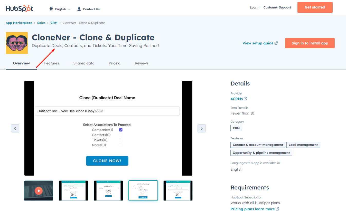This screenshot has height=211, width=346.
Task: Show next carousel image
Action: (202, 128)
